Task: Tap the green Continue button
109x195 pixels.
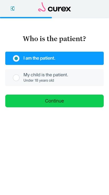Action: [54, 101]
